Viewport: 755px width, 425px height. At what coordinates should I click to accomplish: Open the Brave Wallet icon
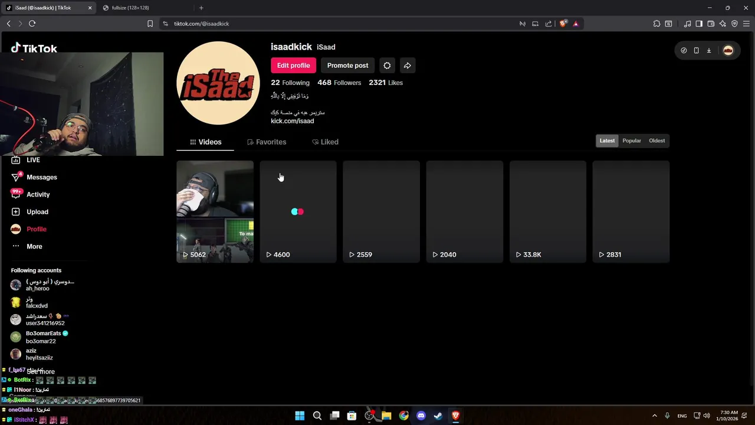pos(711,24)
